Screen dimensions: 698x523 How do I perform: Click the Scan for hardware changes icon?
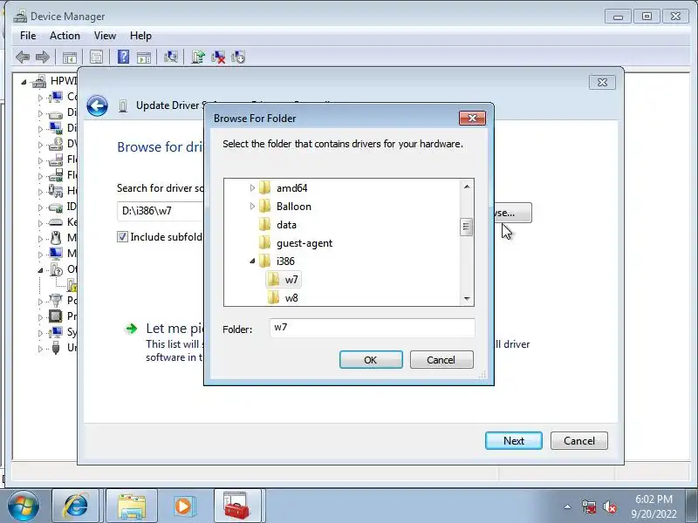tap(170, 57)
